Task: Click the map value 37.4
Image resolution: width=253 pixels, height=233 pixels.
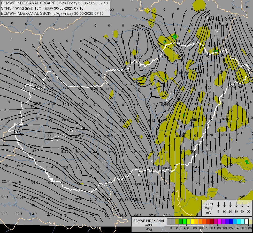Action: (x=50, y=167)
